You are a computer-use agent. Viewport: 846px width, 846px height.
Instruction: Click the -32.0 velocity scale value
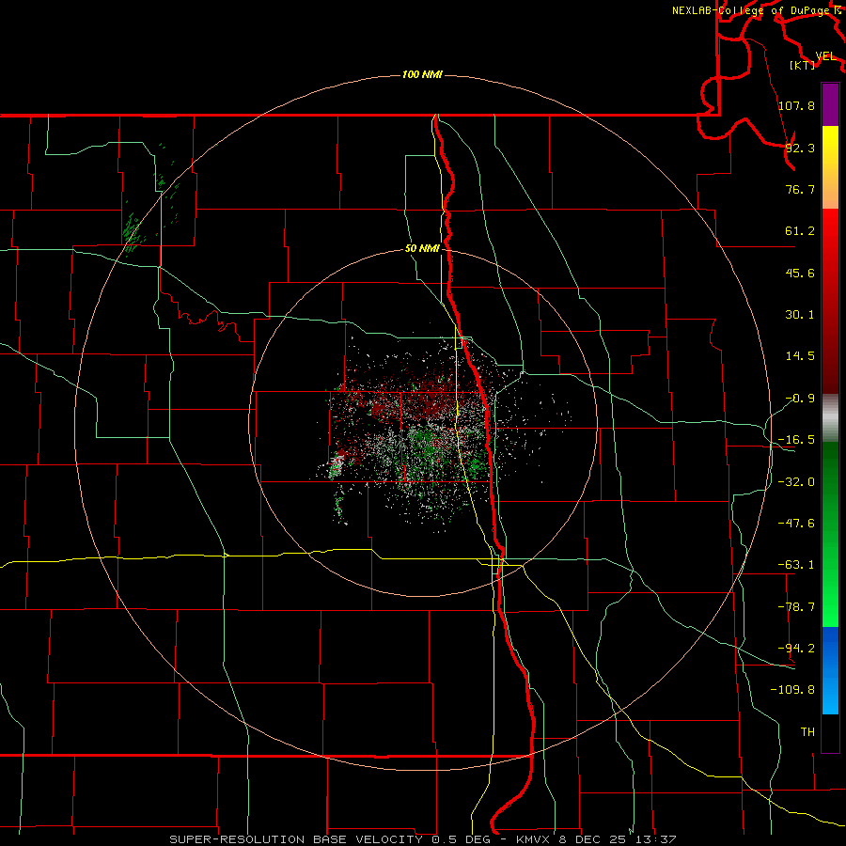(796, 482)
